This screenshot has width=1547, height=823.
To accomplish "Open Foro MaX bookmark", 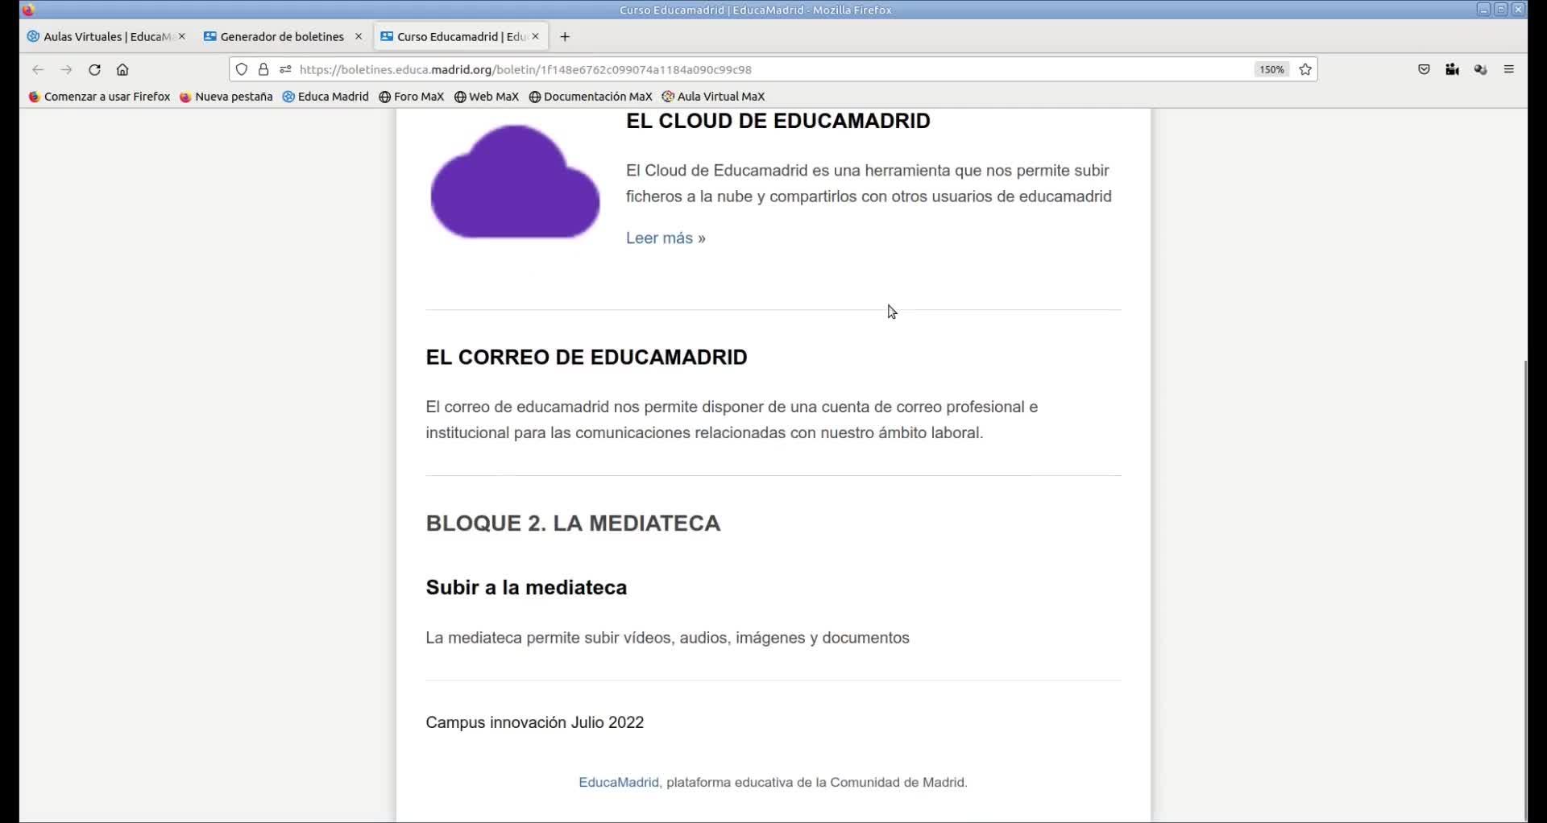I will click(x=412, y=97).
